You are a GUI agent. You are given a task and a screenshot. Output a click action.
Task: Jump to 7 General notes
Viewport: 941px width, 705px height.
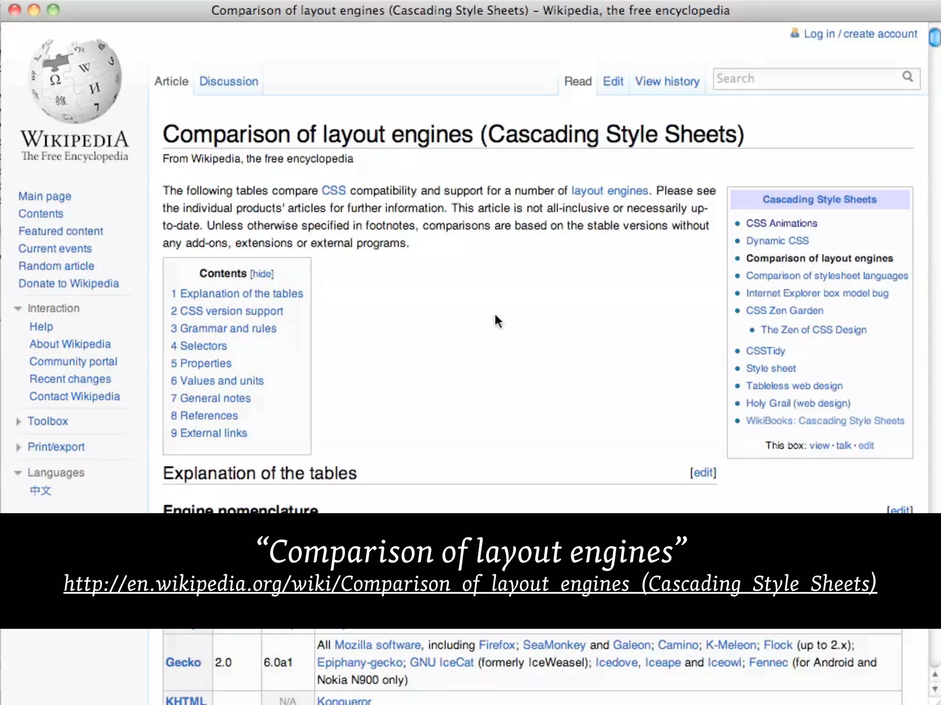211,398
